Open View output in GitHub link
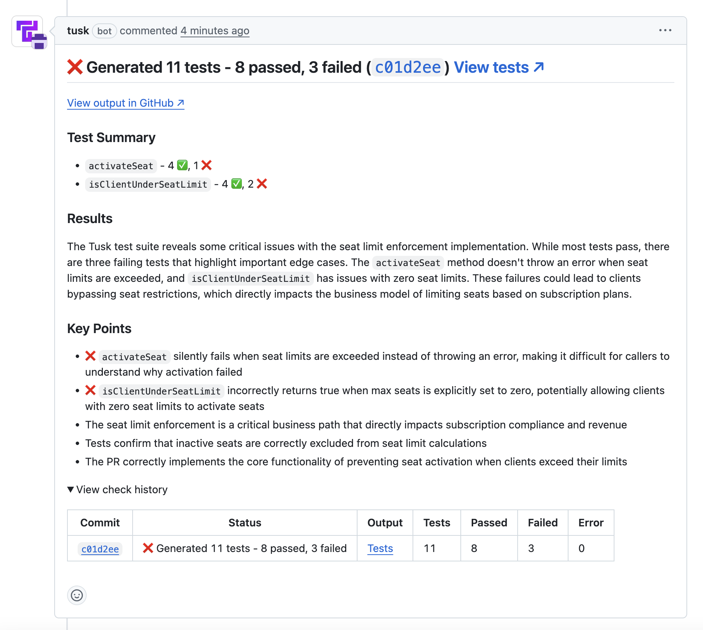Screen dimensions: 703x630 coord(126,103)
